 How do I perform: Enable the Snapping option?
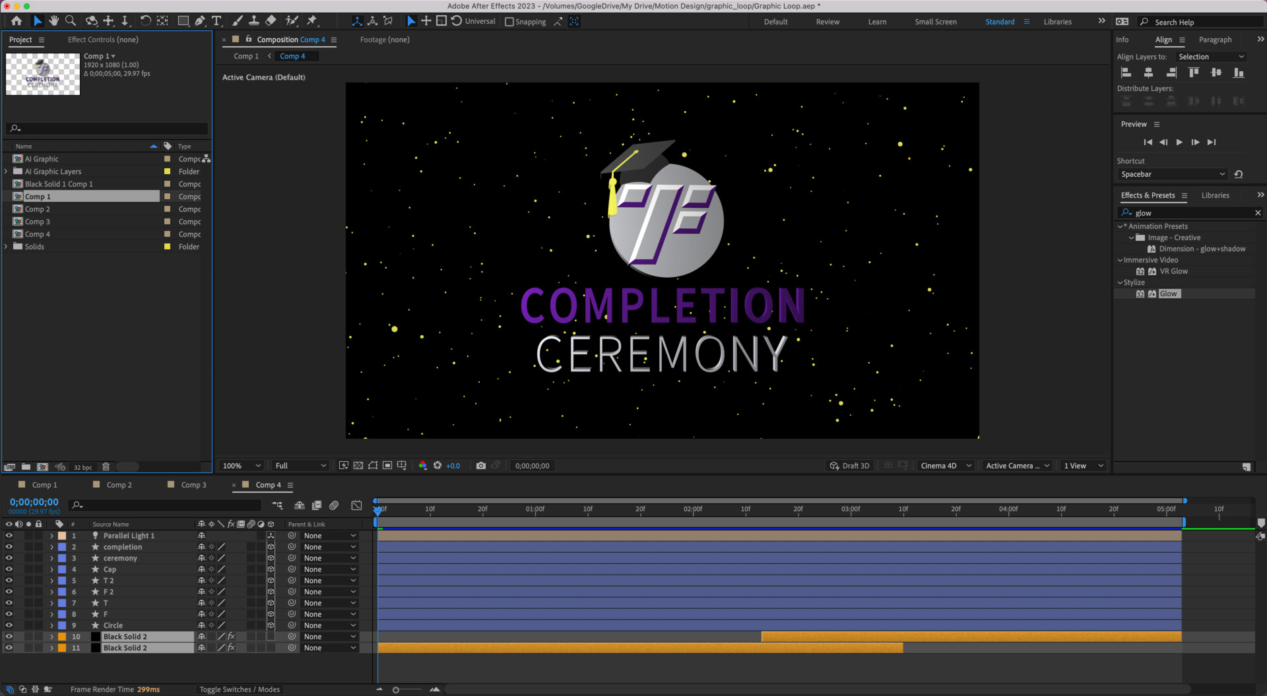[509, 21]
